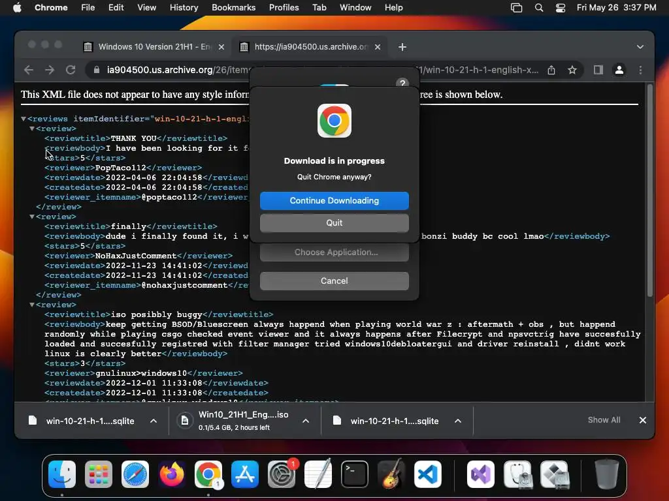Click Choose Application button
669x501 pixels.
pyautogui.click(x=334, y=252)
